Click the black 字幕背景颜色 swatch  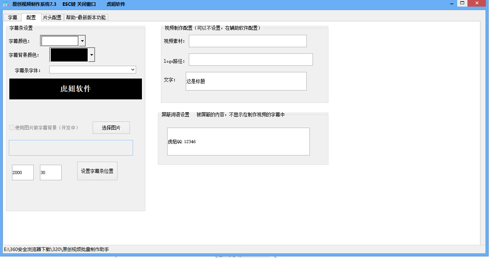(69, 55)
